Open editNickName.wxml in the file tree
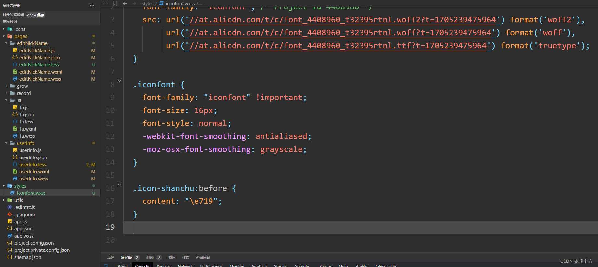The image size is (598, 267). [x=41, y=72]
